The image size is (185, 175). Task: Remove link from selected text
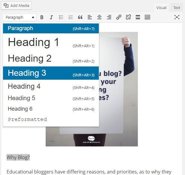coord(128,17)
